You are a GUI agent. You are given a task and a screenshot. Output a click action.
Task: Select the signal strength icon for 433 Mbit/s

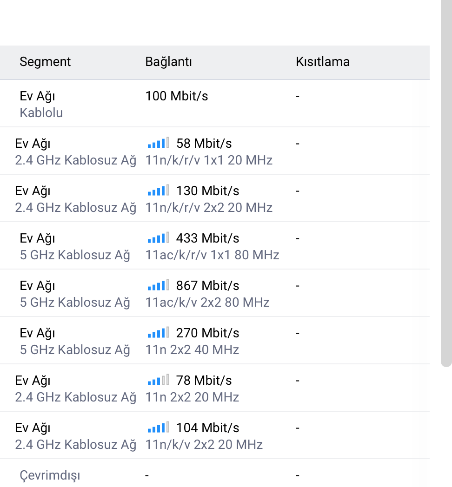[159, 238]
